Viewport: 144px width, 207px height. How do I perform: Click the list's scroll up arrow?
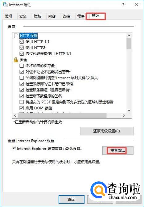(129, 36)
